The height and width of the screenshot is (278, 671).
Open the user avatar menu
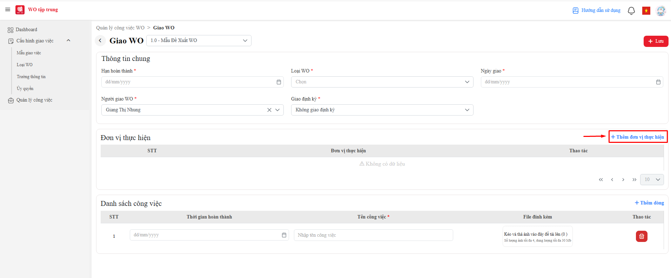pos(661,11)
